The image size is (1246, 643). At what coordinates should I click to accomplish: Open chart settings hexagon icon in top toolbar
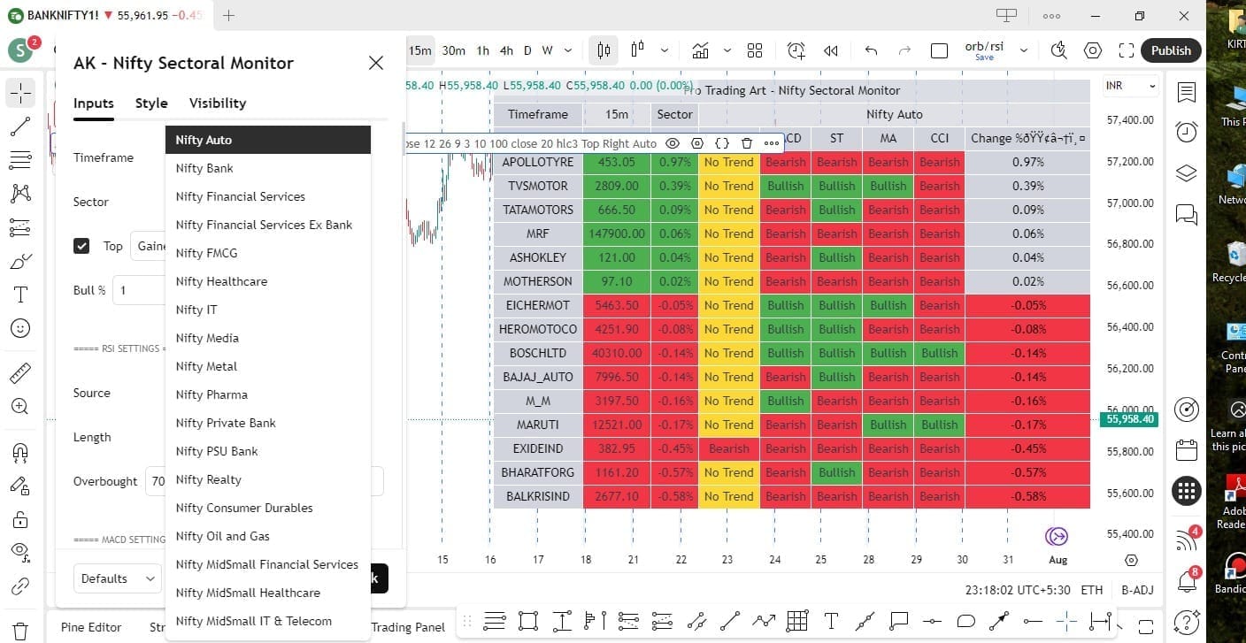pos(1093,50)
